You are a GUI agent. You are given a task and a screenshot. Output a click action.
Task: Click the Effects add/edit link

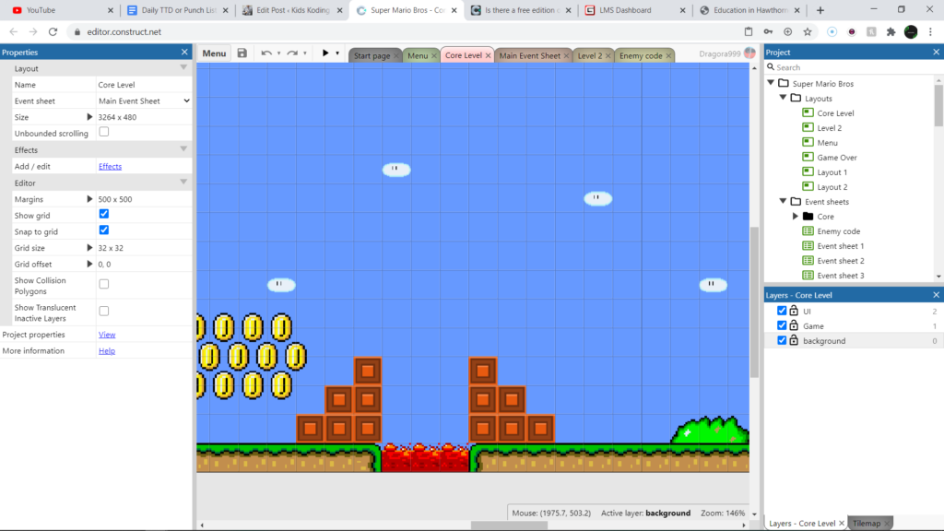tap(111, 166)
